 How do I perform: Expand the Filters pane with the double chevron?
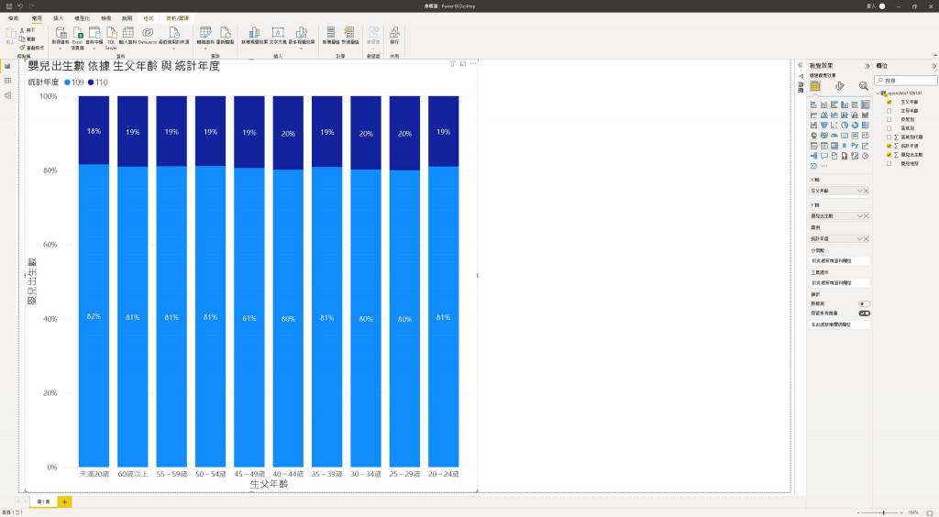coord(800,65)
